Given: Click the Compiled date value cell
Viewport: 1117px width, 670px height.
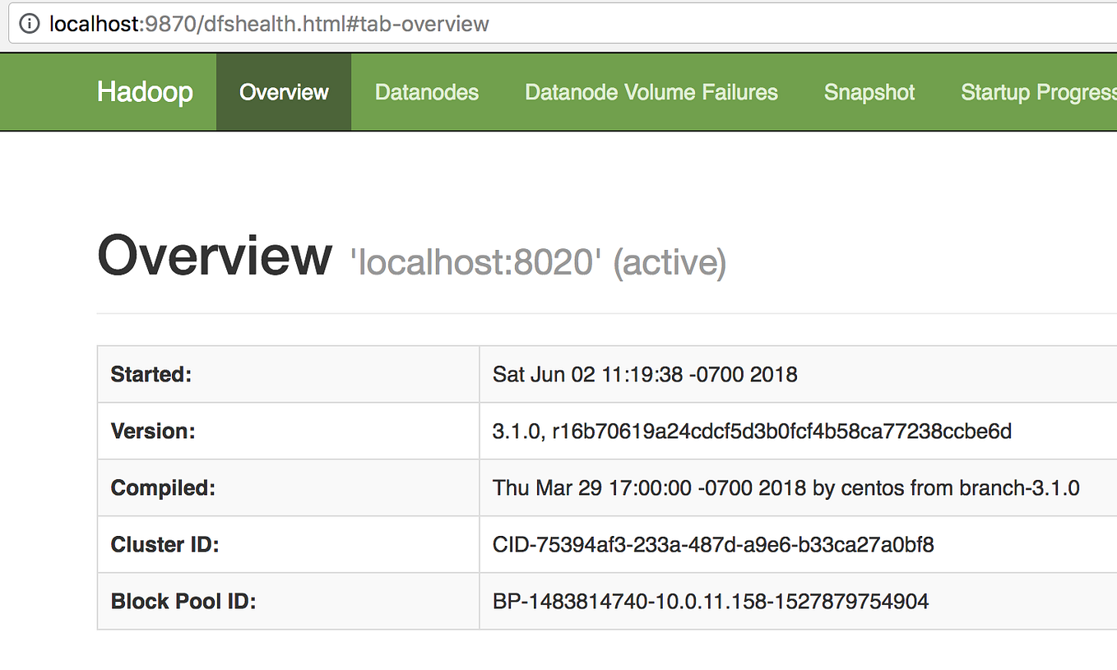Looking at the screenshot, I should click(x=784, y=487).
